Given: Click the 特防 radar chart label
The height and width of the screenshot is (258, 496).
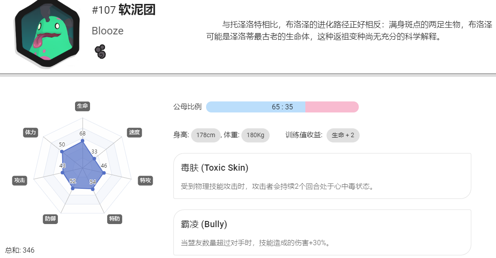Looking at the screenshot, I should click(114, 219).
